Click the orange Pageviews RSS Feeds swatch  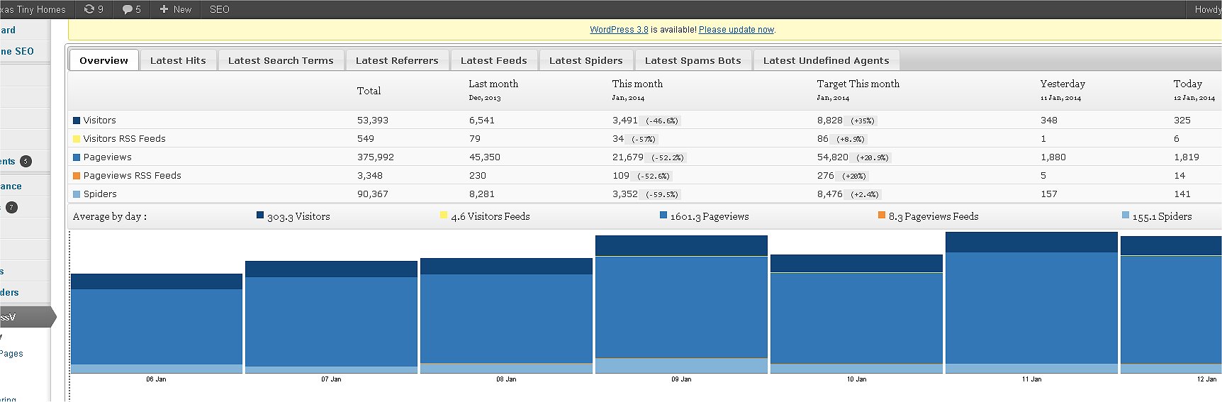(x=77, y=176)
